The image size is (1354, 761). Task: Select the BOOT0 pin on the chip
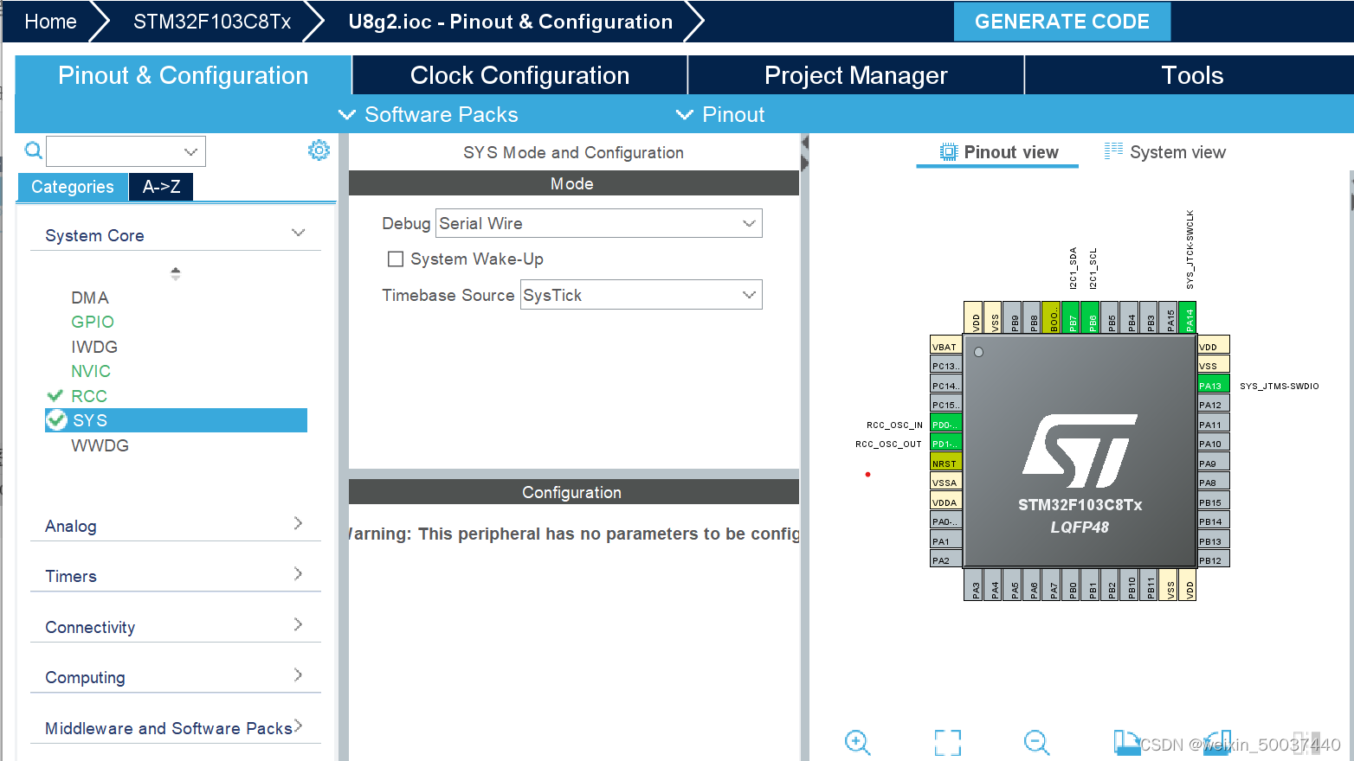coord(1052,317)
